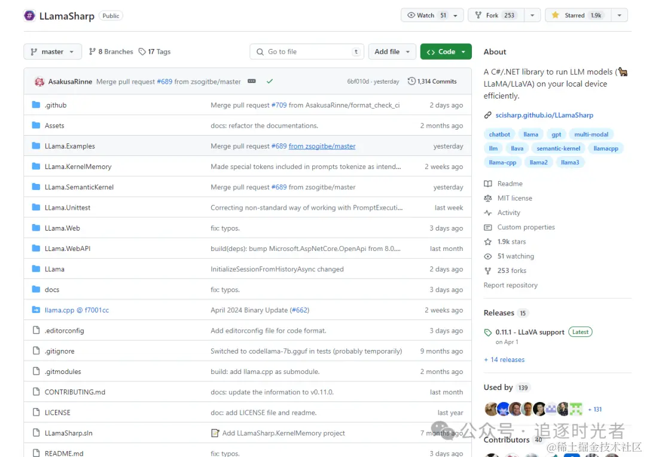
Task: Open the LLama.Web folder
Action: tap(62, 228)
